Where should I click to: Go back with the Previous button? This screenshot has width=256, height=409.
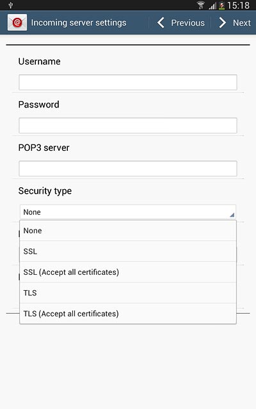point(180,23)
